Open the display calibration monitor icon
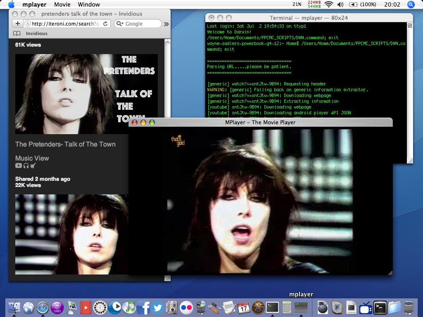Screen dimensions: 423x317 (x=71, y=308)
